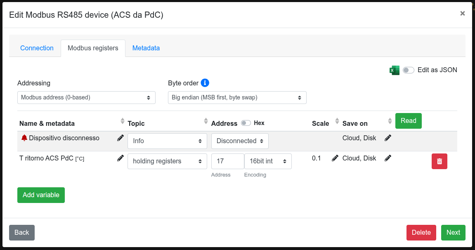Expand the holding registers topic dropdown
The width and height of the screenshot is (475, 250).
coord(167,161)
